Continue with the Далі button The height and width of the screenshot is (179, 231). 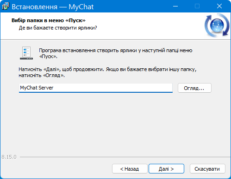point(166,169)
